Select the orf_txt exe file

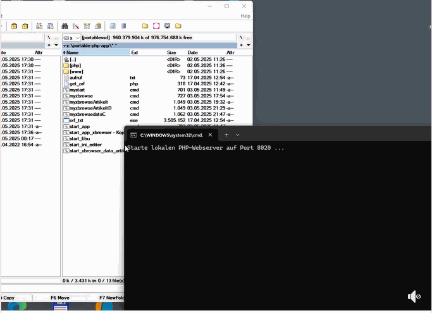point(76,120)
